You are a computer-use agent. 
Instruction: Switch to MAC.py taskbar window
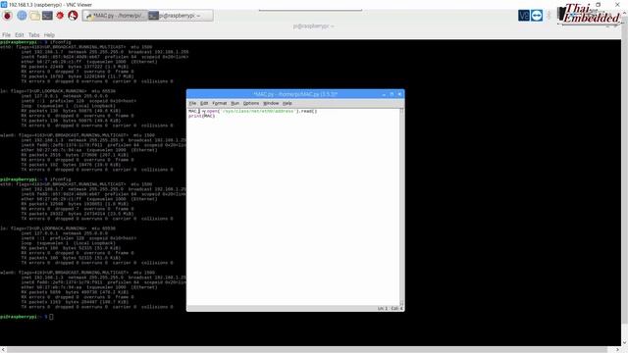coord(116,16)
